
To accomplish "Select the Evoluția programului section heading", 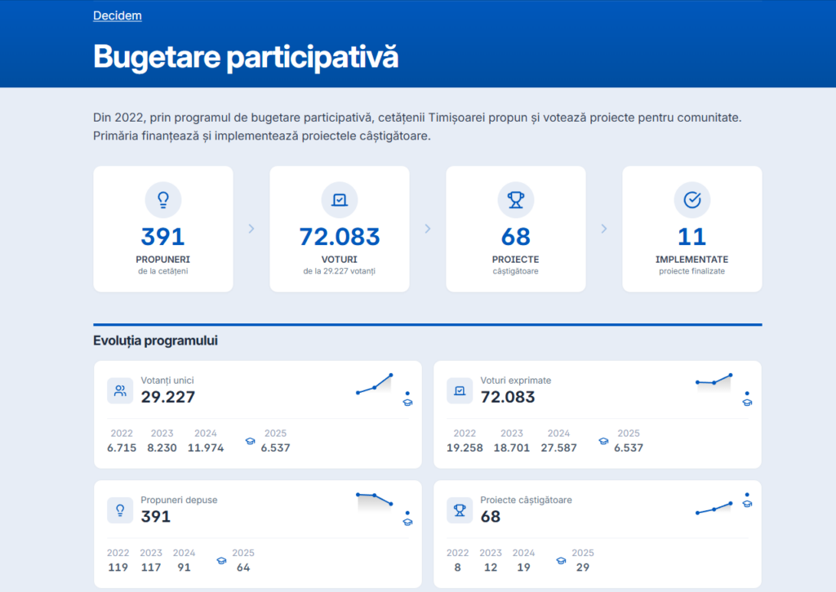I will coord(154,340).
